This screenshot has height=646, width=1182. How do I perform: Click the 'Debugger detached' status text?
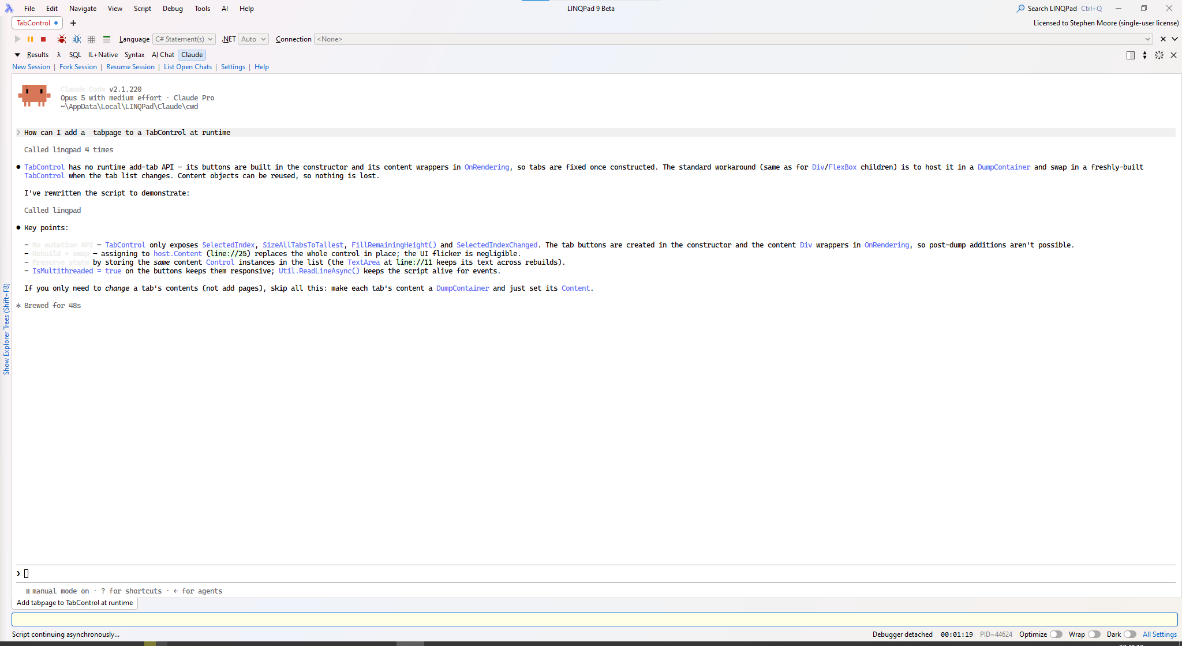point(903,634)
